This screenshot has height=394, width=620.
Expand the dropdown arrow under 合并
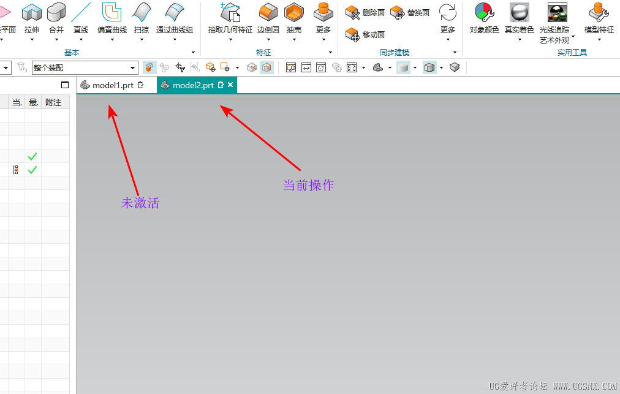56,40
